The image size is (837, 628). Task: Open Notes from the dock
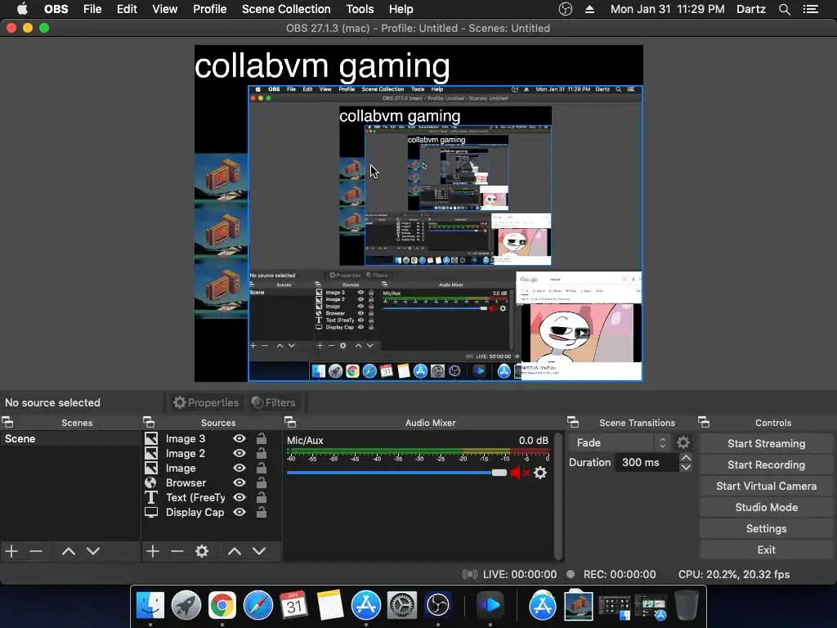point(330,606)
